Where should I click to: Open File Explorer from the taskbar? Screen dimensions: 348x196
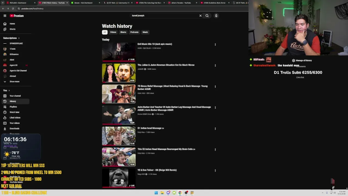162,193
